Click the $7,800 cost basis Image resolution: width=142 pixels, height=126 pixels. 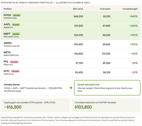point(107,26)
